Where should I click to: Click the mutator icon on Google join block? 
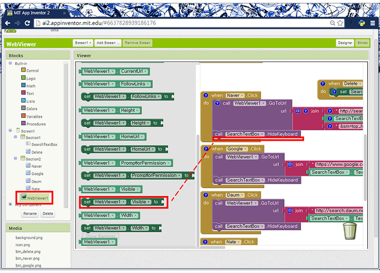click(290, 164)
